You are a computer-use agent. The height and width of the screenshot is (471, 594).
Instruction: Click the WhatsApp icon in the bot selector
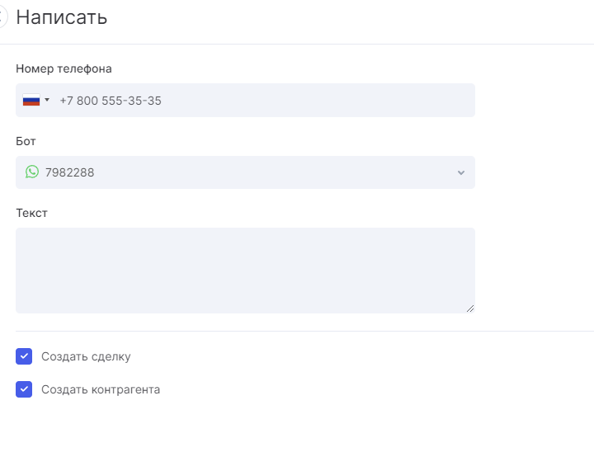point(32,172)
